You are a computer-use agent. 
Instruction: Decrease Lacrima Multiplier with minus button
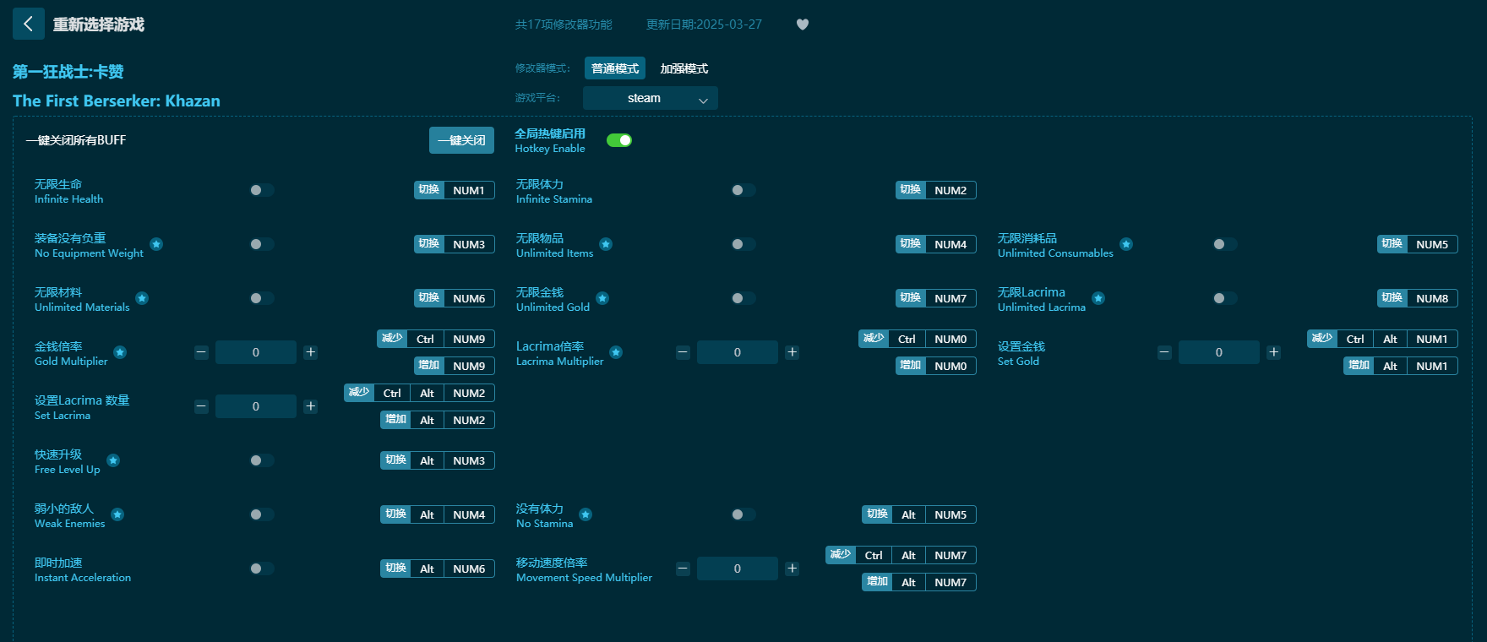(683, 352)
